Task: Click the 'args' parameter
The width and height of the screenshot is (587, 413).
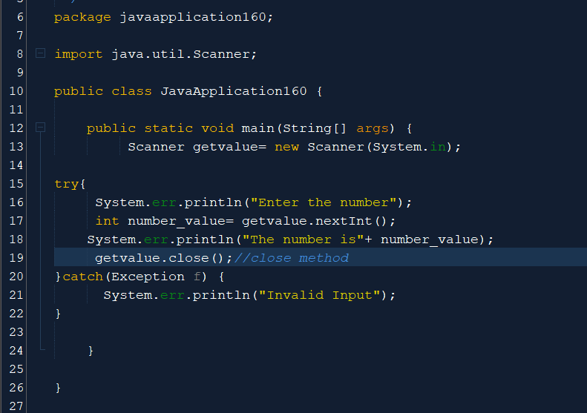Action: (x=373, y=129)
